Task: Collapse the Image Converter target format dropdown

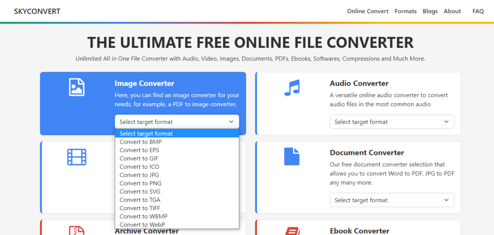Action: [177, 122]
